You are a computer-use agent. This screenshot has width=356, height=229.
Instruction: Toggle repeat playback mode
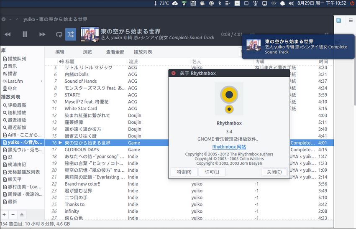coord(59,34)
